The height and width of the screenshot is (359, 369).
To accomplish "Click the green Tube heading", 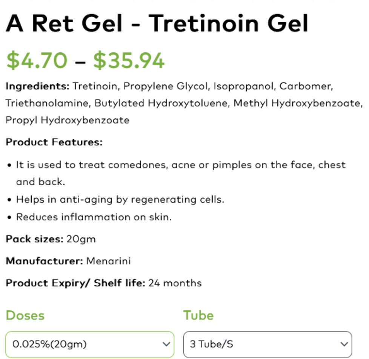I will tap(198, 315).
